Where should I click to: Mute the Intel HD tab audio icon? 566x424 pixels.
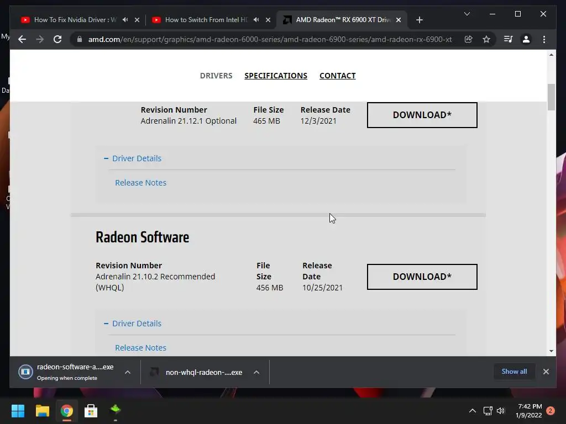(x=256, y=20)
